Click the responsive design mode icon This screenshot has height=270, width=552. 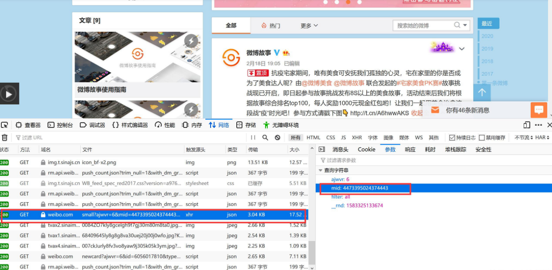527,125
